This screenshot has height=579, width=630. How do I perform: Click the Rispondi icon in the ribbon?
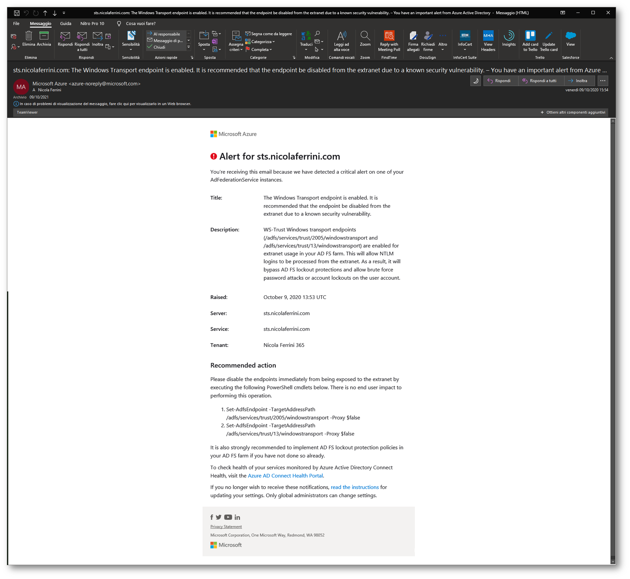(x=65, y=36)
